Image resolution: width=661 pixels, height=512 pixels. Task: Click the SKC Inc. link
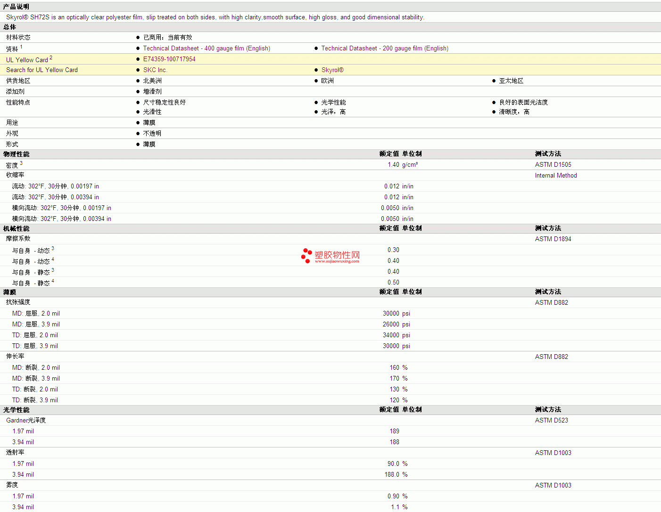coord(155,70)
